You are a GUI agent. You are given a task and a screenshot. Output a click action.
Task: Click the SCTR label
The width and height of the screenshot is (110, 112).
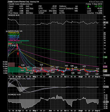click(x=62, y=13)
